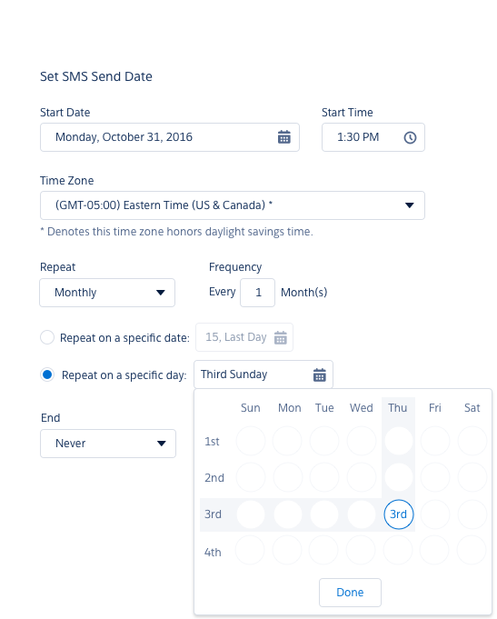The image size is (497, 619).
Task: Click calendar icon in Third Sunday field
Action: pos(319,374)
